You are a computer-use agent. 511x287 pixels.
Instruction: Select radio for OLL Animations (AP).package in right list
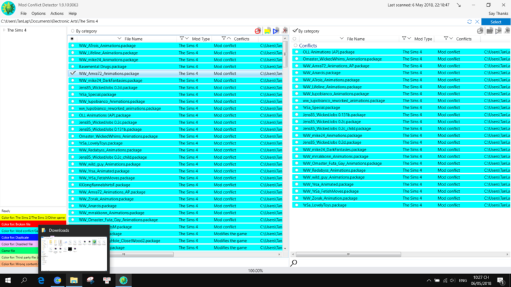point(296,52)
